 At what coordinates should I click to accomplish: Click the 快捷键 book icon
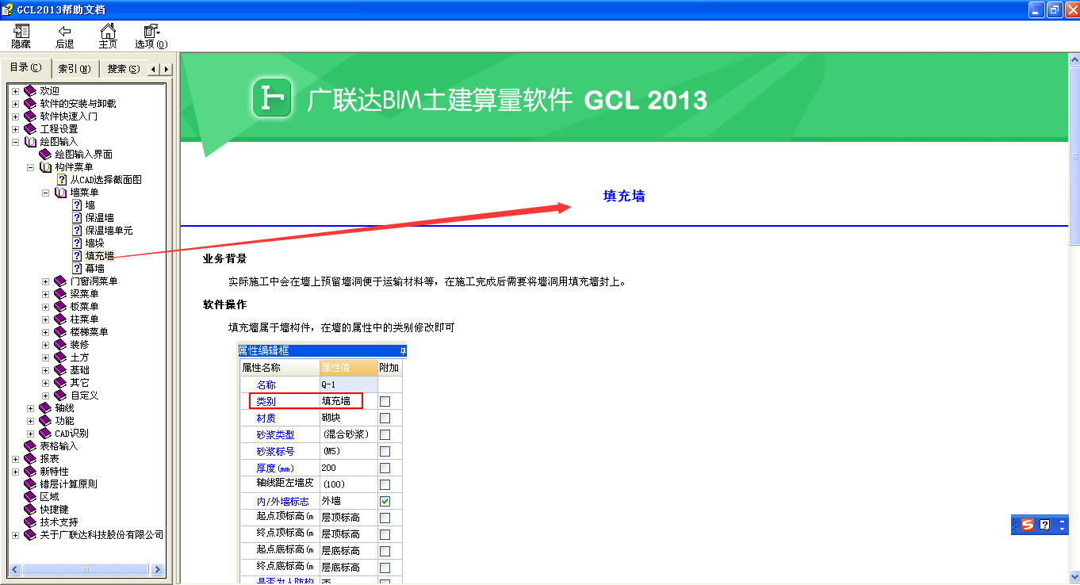tap(30, 510)
